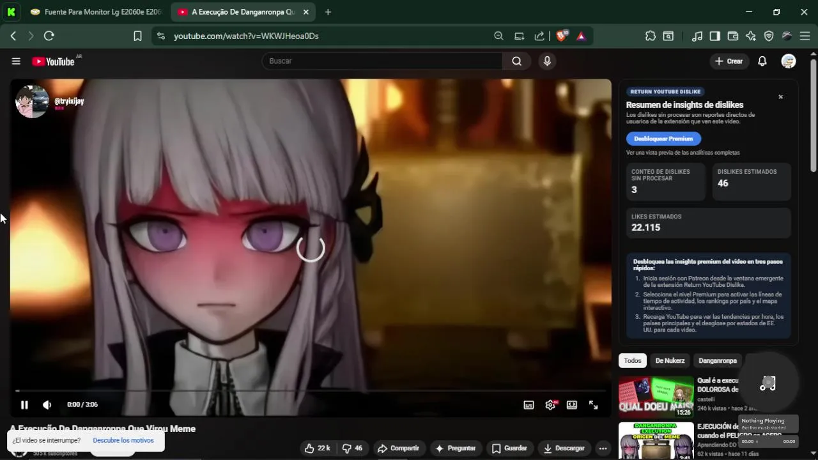The height and width of the screenshot is (460, 818).
Task: Start voice search with the microphone
Action: pos(546,61)
